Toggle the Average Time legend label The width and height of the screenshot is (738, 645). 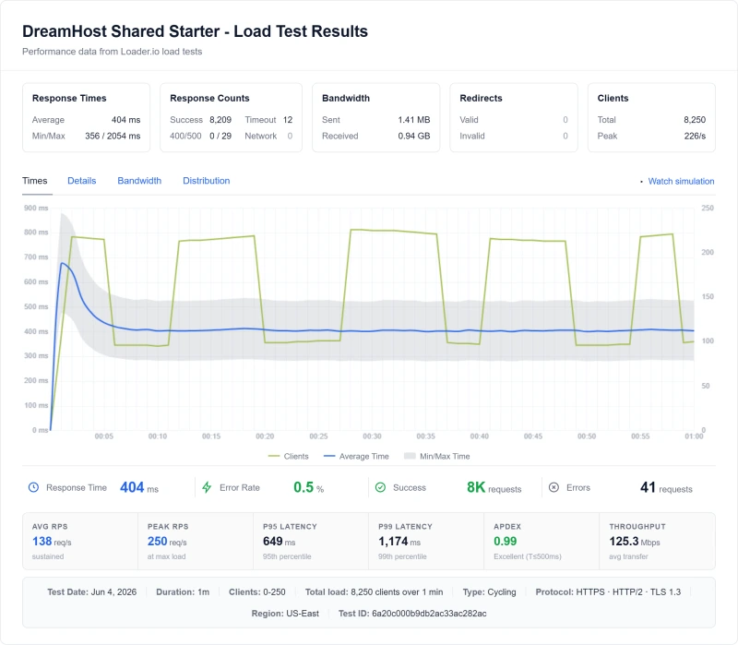click(363, 456)
